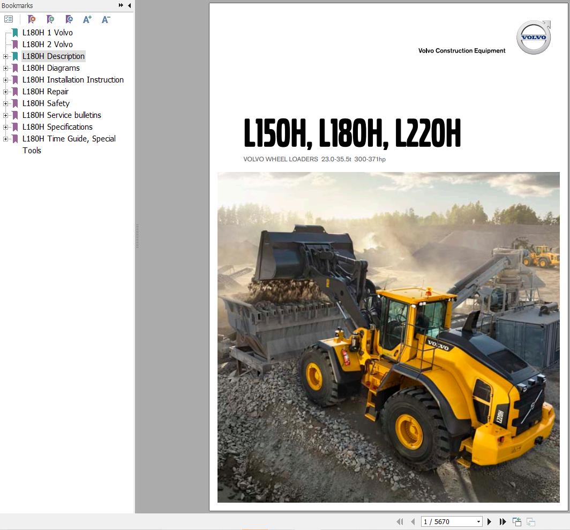
Task: Collapse the Bookmarks panel arrow
Action: point(130,5)
